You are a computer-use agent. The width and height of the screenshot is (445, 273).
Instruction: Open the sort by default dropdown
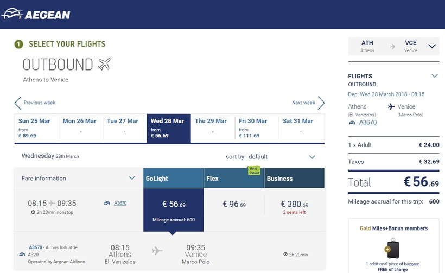tap(311, 157)
